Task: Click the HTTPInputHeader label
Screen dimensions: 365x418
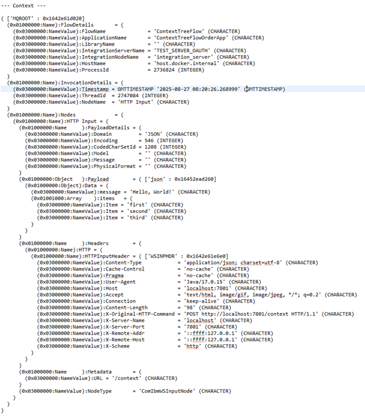Action: [107, 256]
